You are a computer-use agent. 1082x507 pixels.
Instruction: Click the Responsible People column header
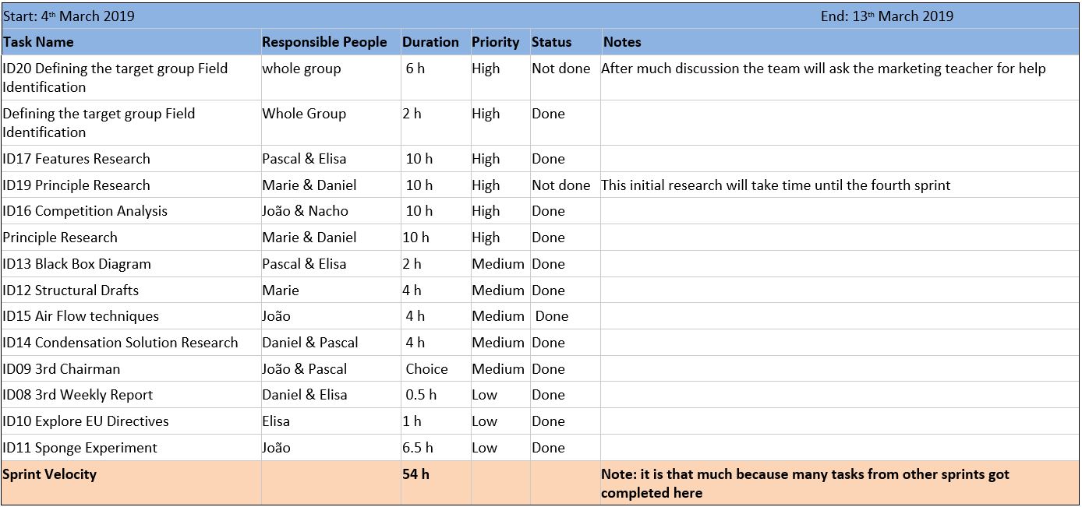coord(324,42)
